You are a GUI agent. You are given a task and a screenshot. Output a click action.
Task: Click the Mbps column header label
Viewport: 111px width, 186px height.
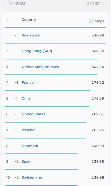[99, 21]
